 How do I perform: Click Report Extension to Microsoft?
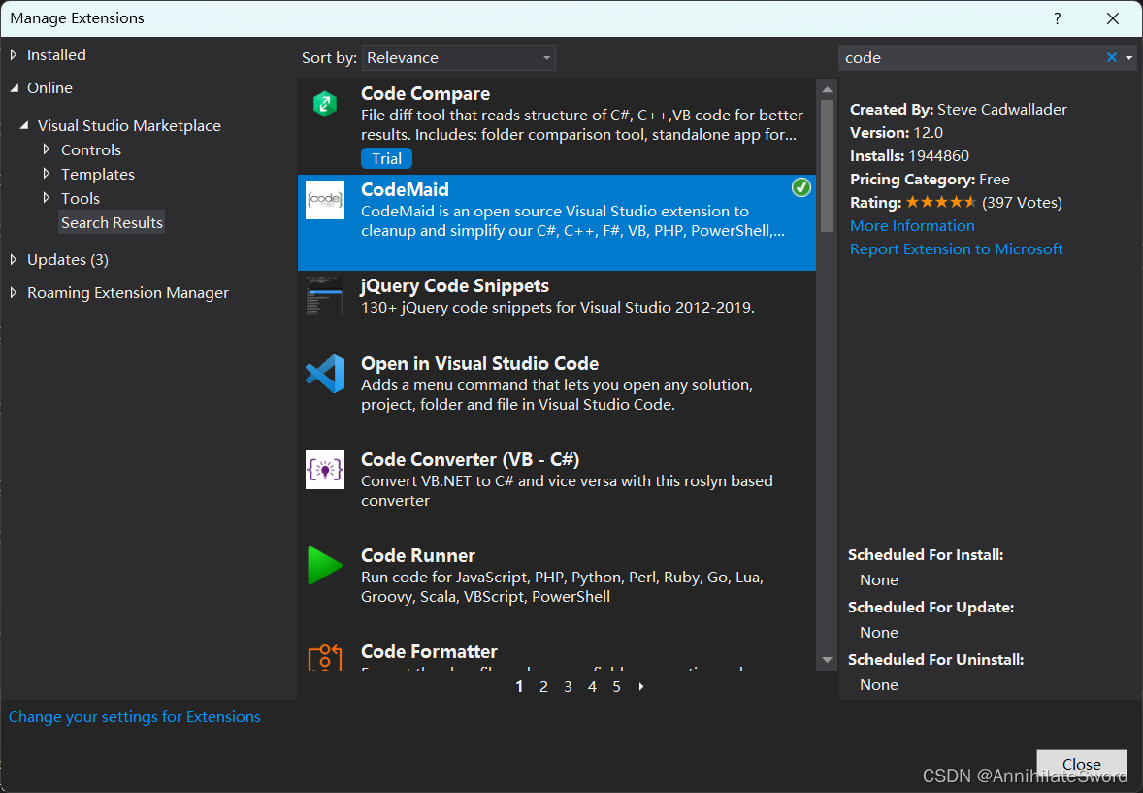[x=956, y=248]
